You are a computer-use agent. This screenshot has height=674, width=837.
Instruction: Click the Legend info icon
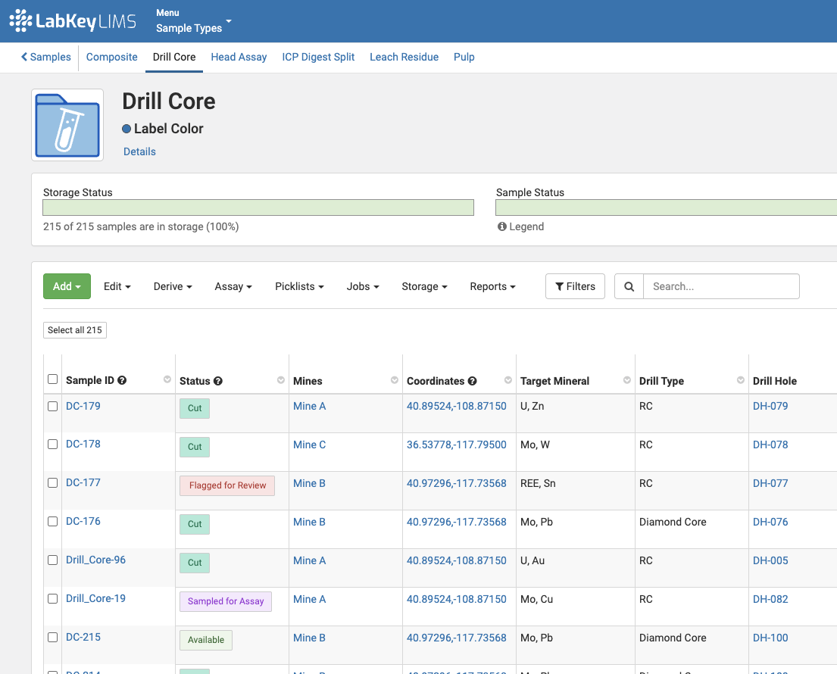click(x=501, y=226)
